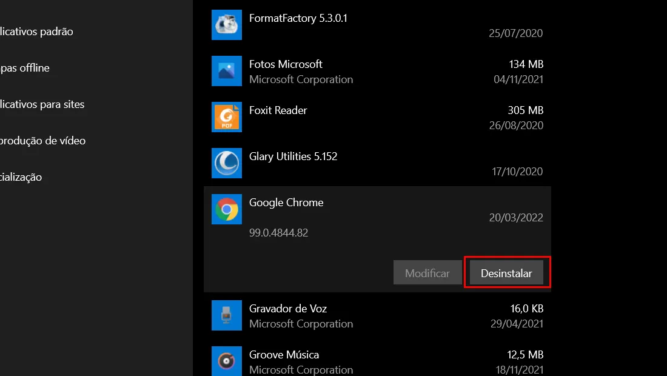Image resolution: width=667 pixels, height=376 pixels.
Task: Uninstall Chrome with the Desinstalar button
Action: pyautogui.click(x=506, y=273)
